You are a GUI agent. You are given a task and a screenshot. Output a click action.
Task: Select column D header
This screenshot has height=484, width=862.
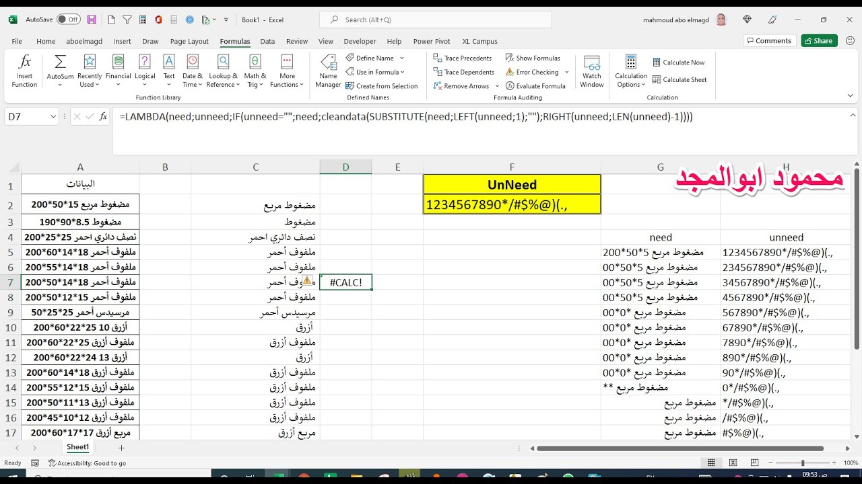click(345, 167)
